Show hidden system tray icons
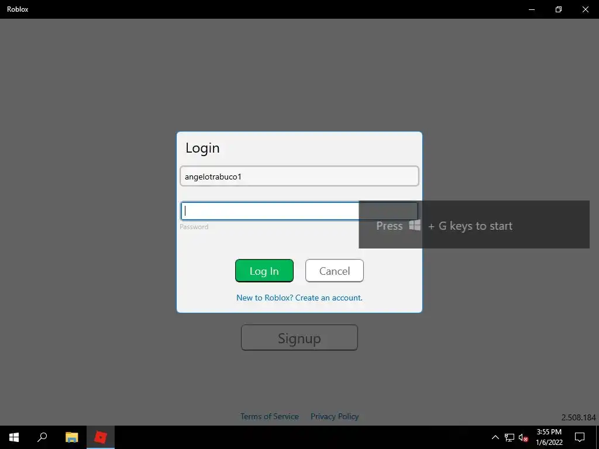The height and width of the screenshot is (449, 599). click(495, 437)
